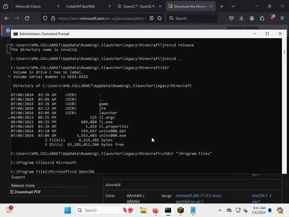Close the OpenCL OpenGL tab

(160, 6)
